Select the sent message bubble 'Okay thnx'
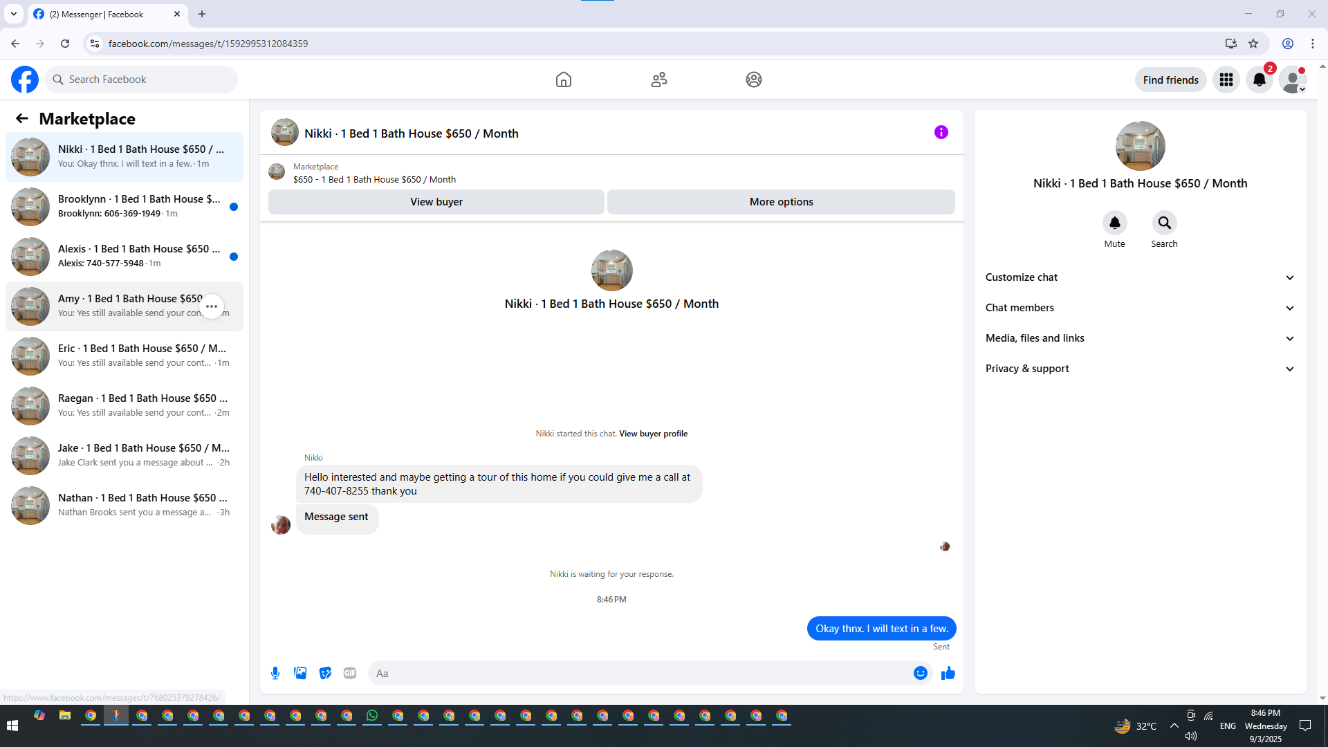The image size is (1328, 747). 881,628
